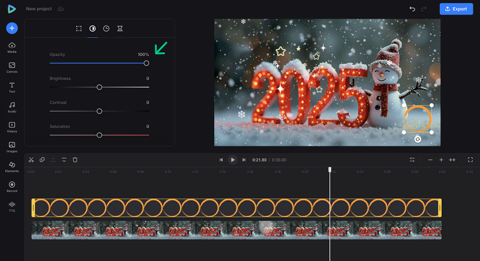Viewport: 480px width, 261px height.
Task: Open the Record panel
Action: click(x=12, y=187)
